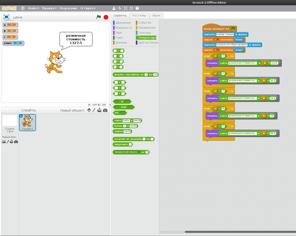Open block help question mark tool
The width and height of the screenshot is (296, 236).
point(137,8)
